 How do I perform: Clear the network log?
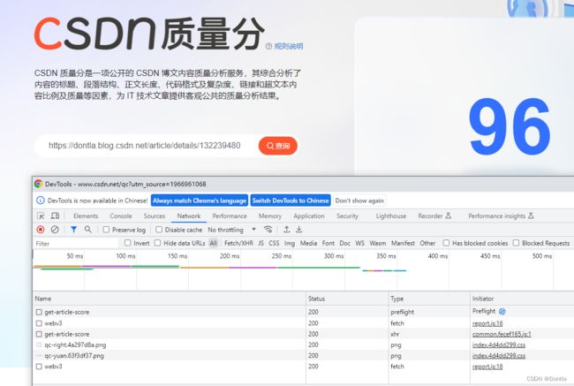pyautogui.click(x=55, y=230)
